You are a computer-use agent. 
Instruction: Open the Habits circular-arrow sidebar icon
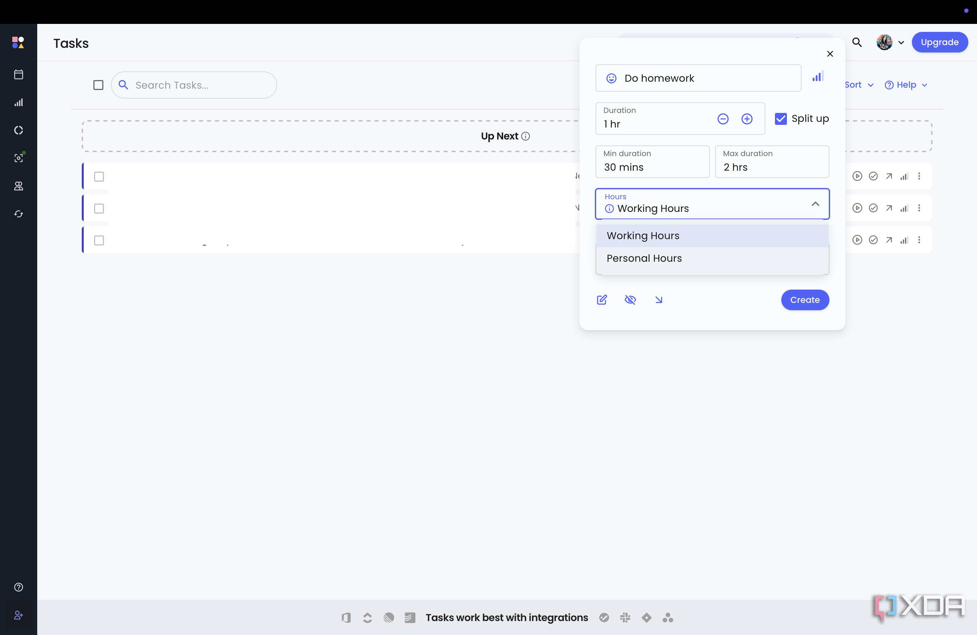click(x=19, y=131)
